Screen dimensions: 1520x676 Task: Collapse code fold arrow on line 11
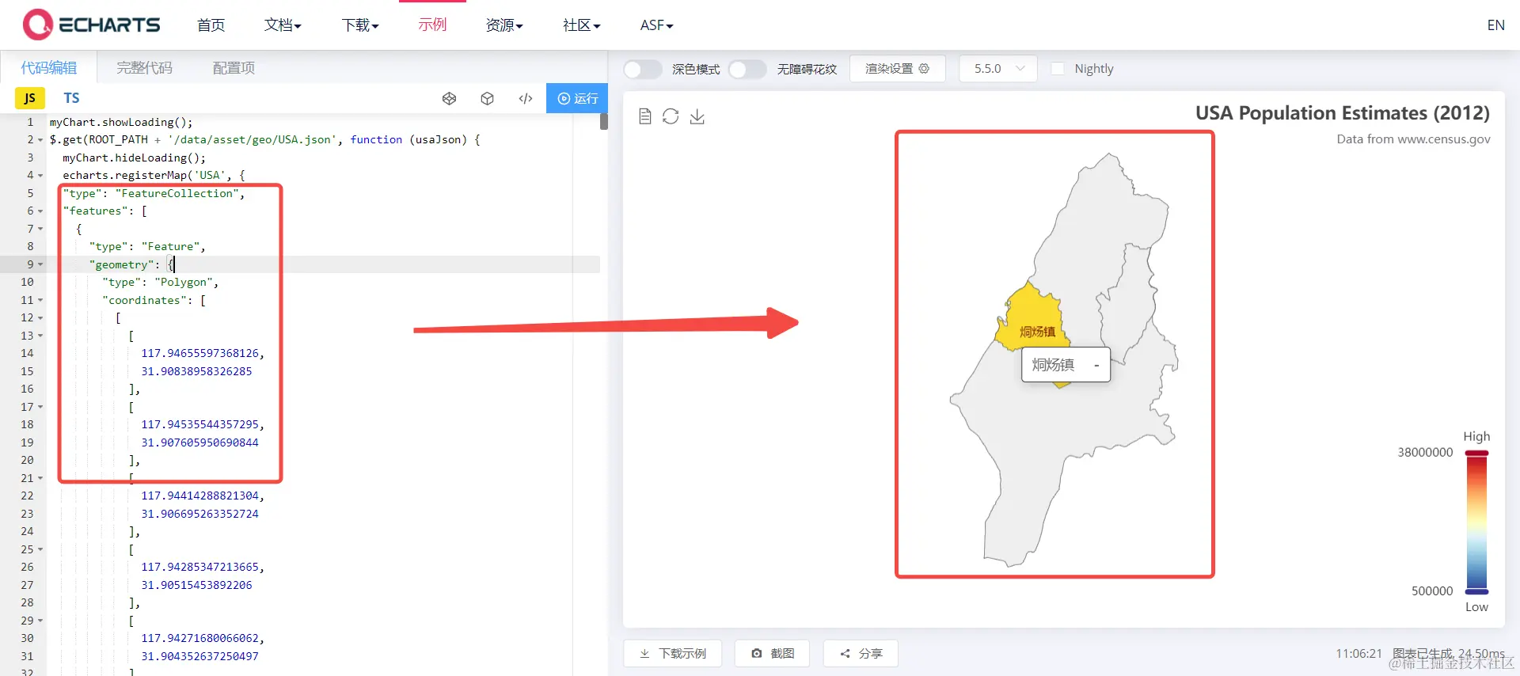(40, 300)
